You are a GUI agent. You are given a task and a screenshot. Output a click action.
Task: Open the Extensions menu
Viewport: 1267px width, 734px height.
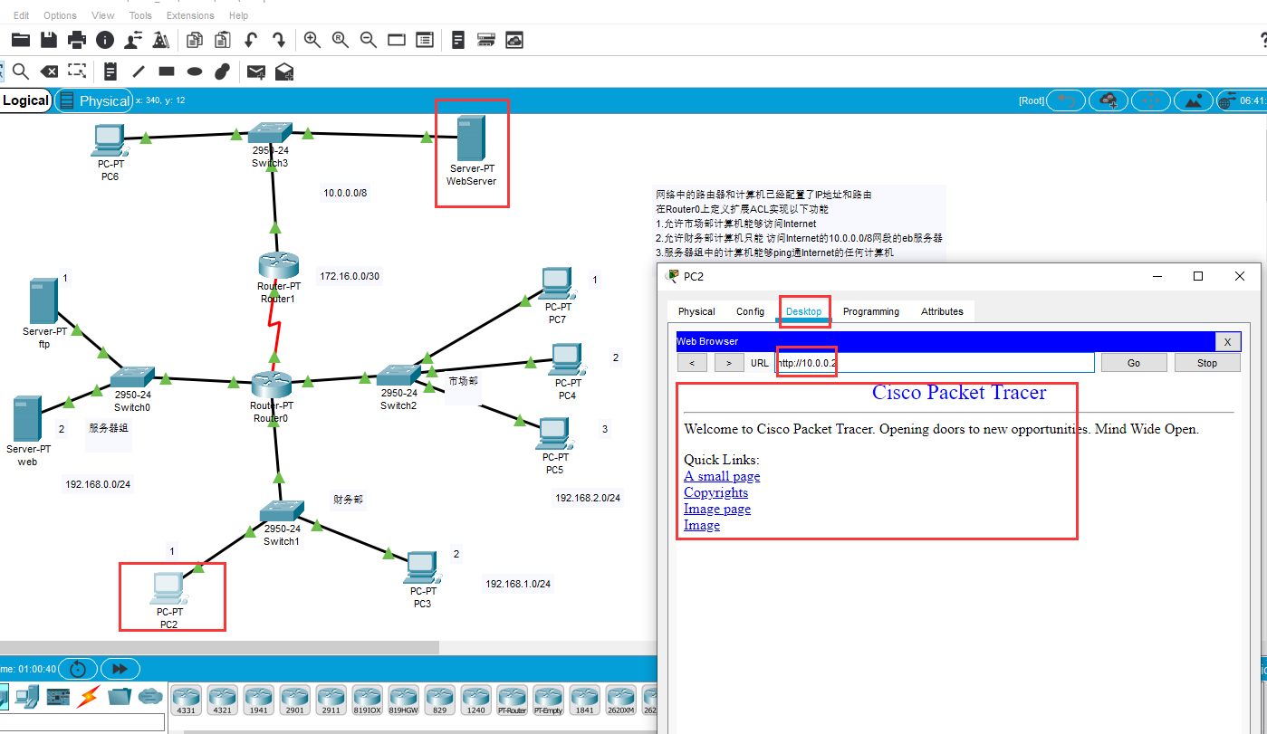pyautogui.click(x=190, y=15)
